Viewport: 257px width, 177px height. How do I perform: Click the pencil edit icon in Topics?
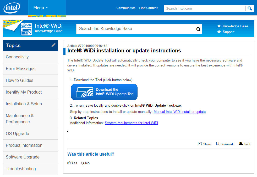coord(53,45)
